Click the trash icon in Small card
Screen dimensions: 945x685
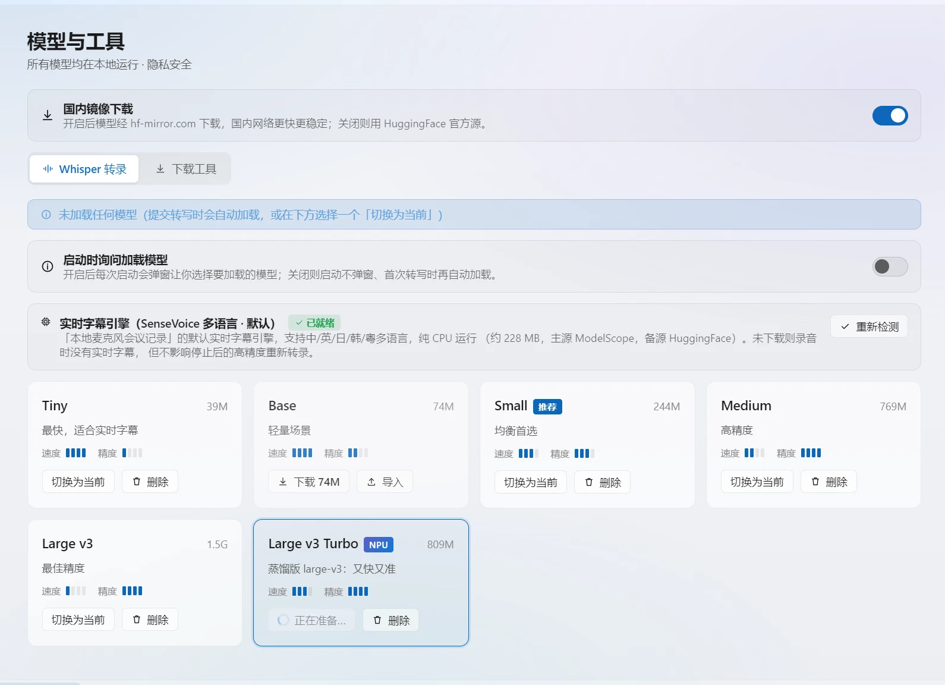(589, 482)
